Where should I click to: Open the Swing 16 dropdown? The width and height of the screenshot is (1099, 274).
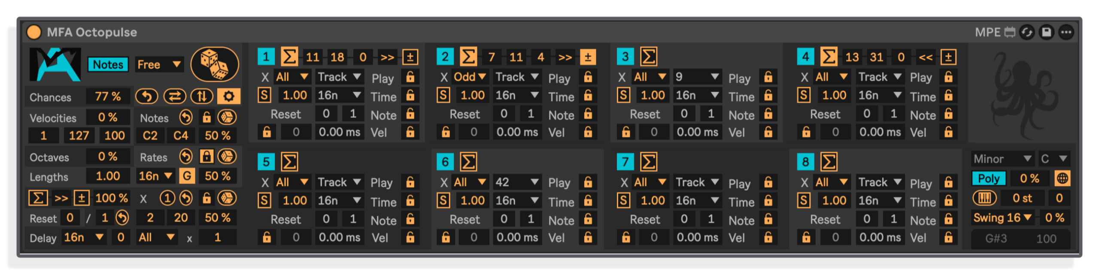click(1002, 217)
